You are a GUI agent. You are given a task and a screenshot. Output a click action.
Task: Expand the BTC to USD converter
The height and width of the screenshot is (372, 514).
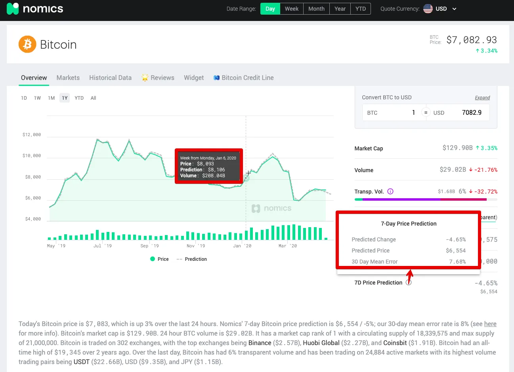click(482, 98)
